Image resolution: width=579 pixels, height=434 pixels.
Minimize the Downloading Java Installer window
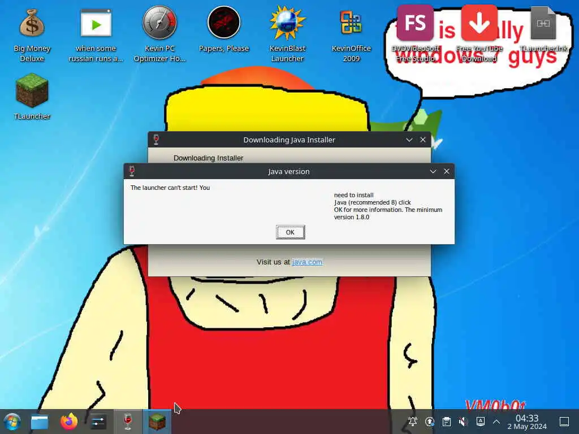click(x=409, y=140)
